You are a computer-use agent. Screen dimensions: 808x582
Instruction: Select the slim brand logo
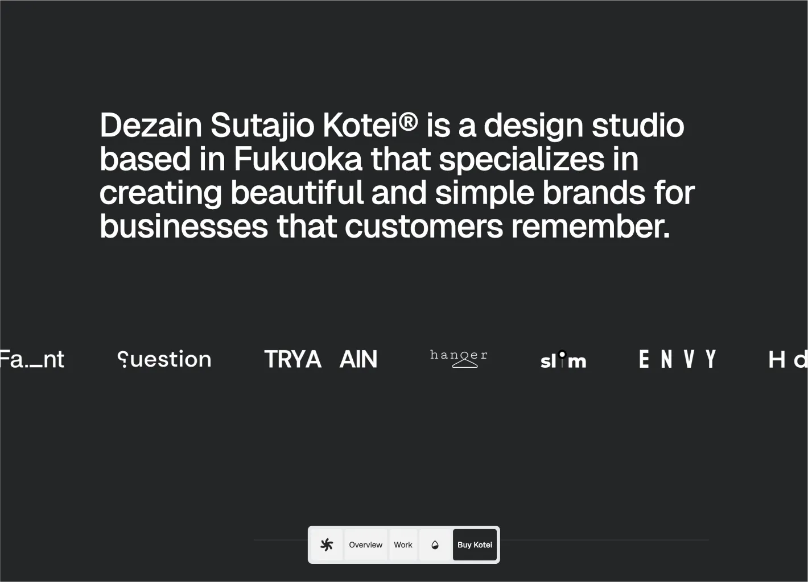pyautogui.click(x=563, y=360)
